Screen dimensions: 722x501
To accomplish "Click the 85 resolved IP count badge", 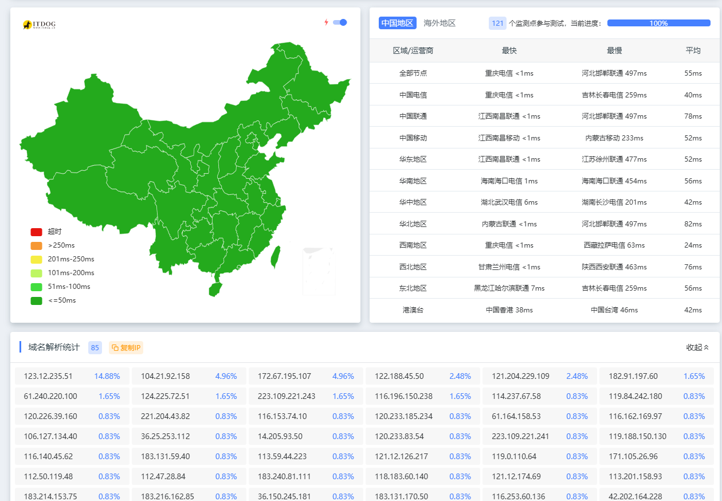I will tap(95, 347).
